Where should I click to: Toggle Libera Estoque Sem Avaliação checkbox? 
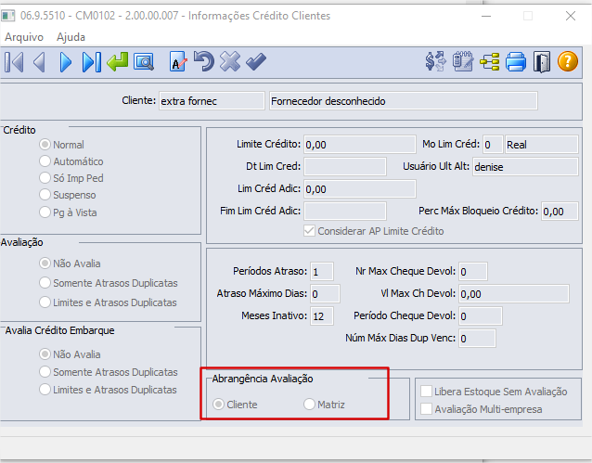pos(495,392)
